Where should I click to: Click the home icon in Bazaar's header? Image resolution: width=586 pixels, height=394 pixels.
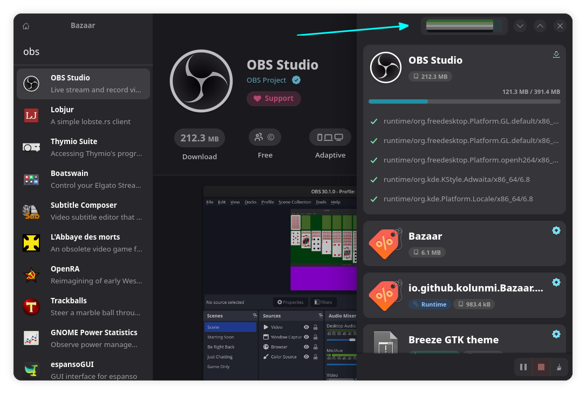pyautogui.click(x=25, y=25)
